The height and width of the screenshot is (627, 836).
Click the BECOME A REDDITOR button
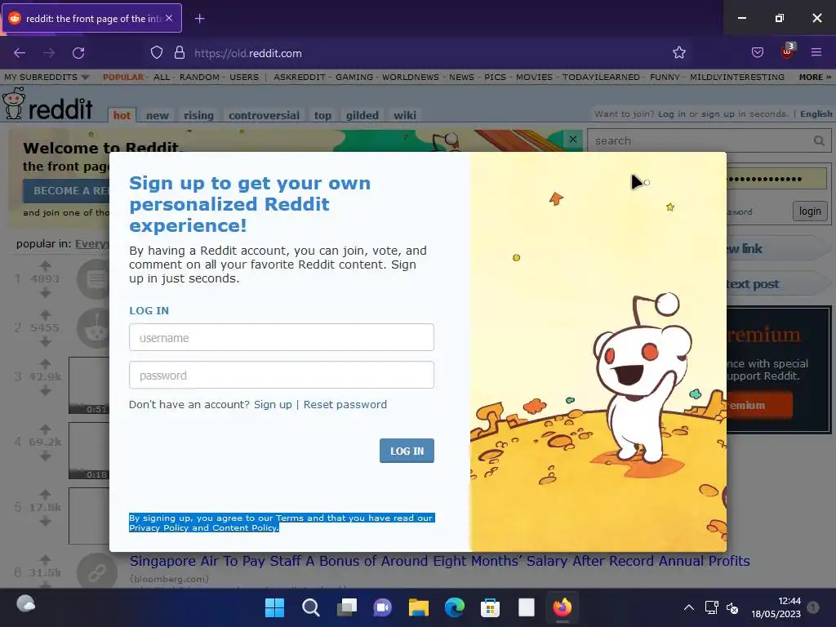66,191
